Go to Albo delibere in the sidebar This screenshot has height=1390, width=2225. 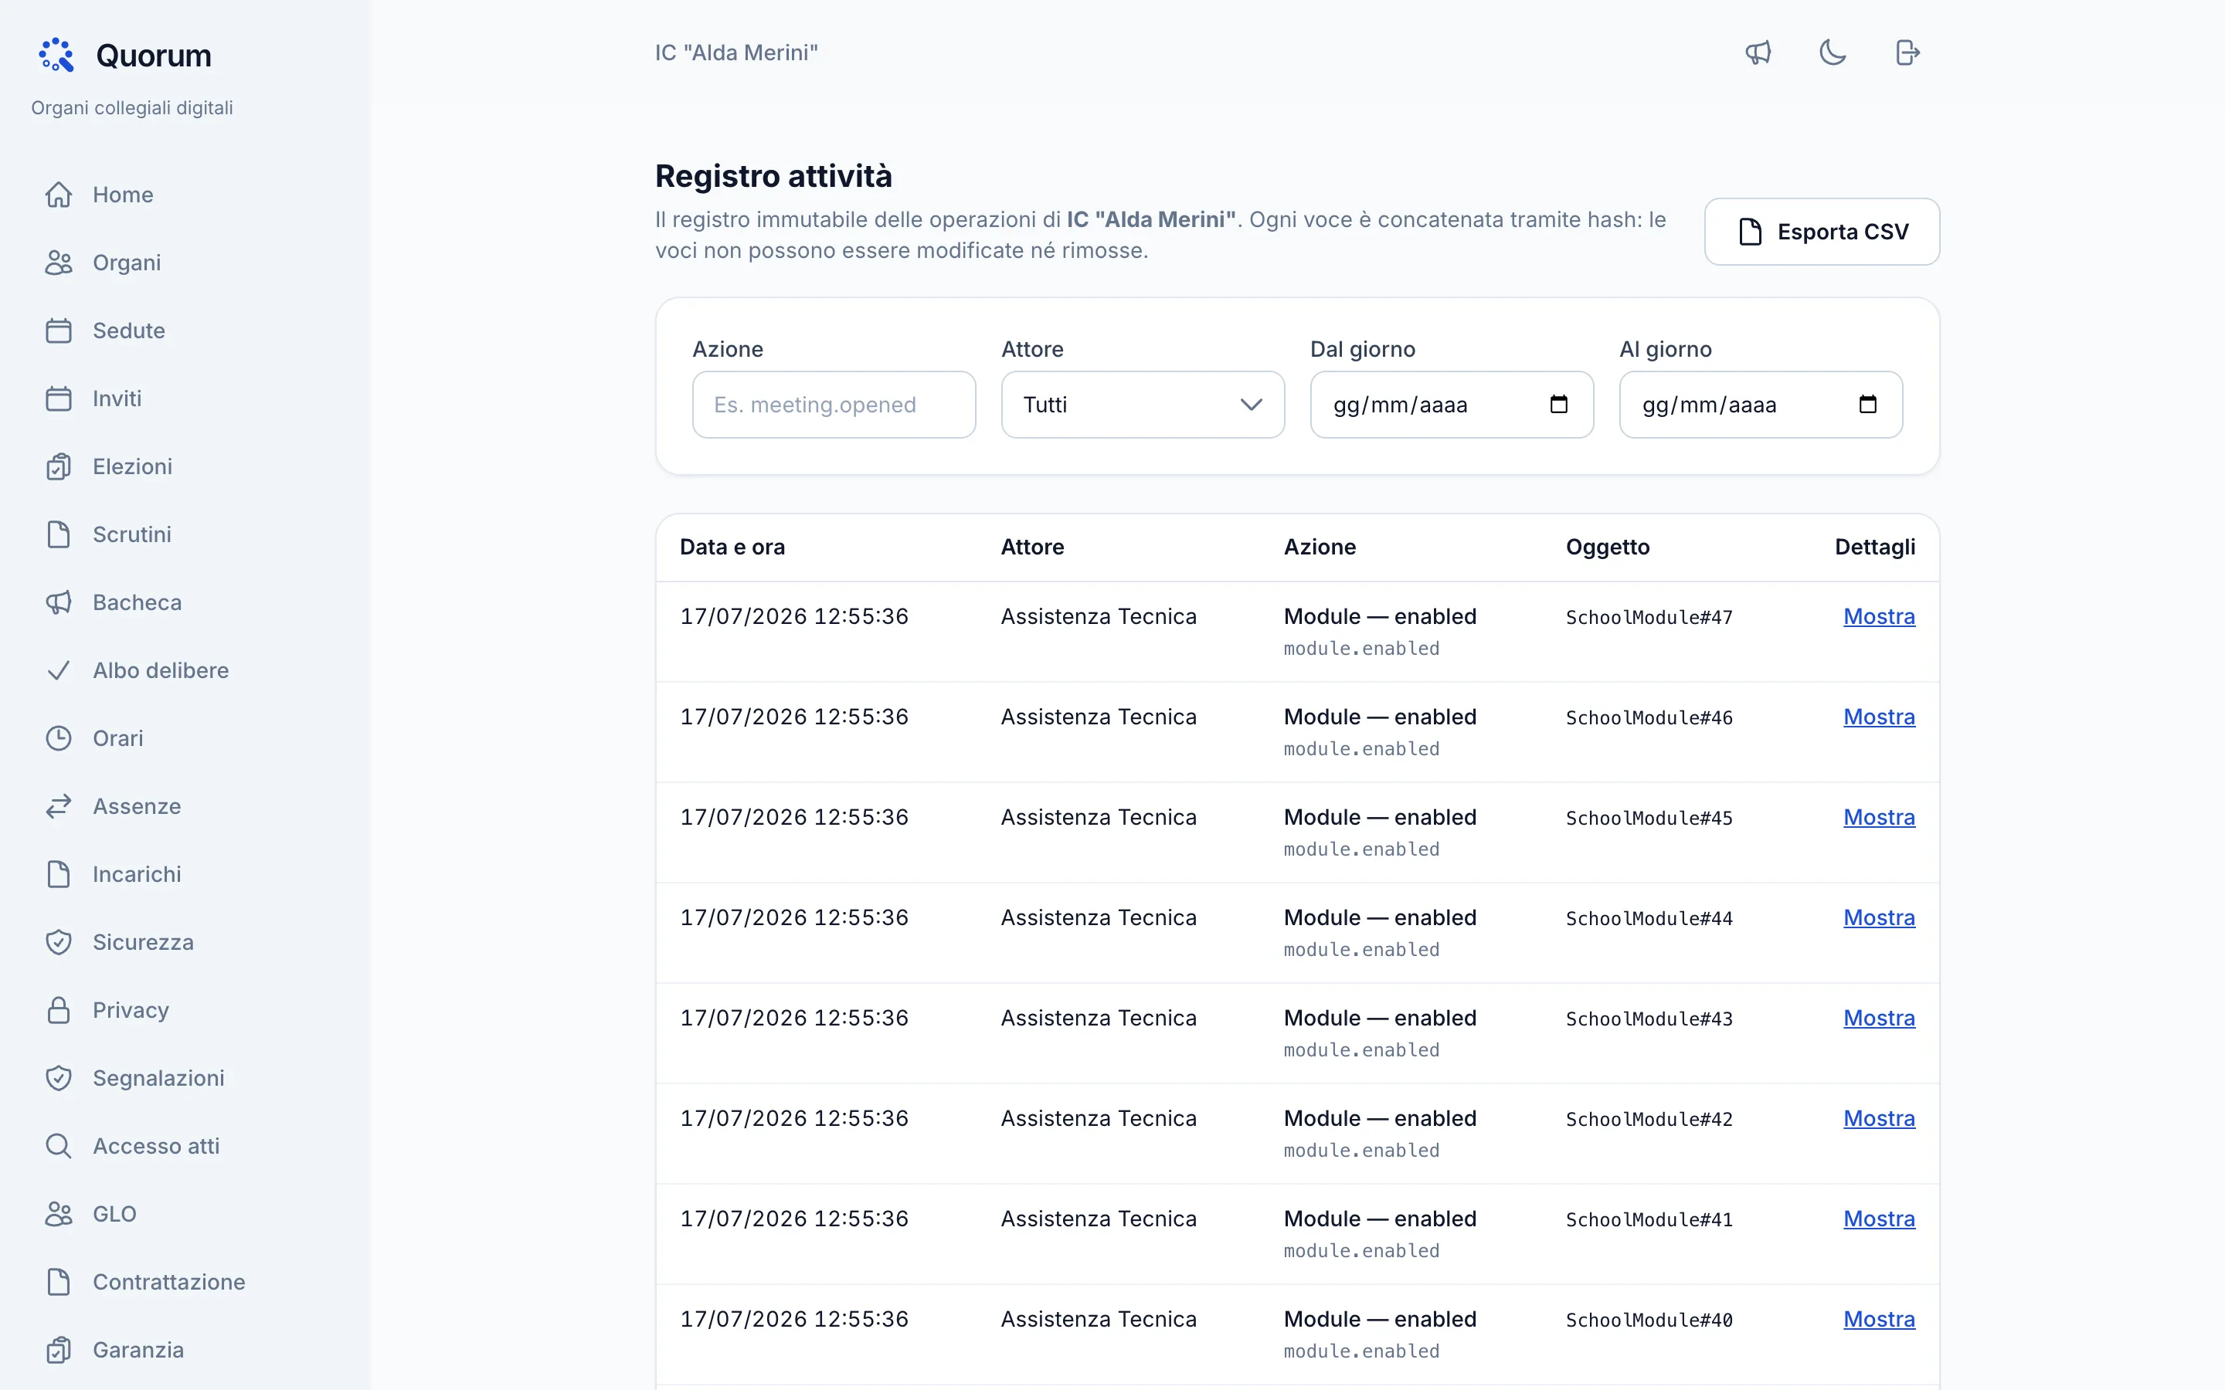coord(161,670)
